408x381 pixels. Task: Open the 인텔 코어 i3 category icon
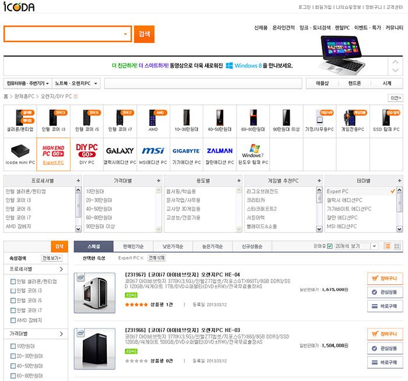[x=54, y=121]
